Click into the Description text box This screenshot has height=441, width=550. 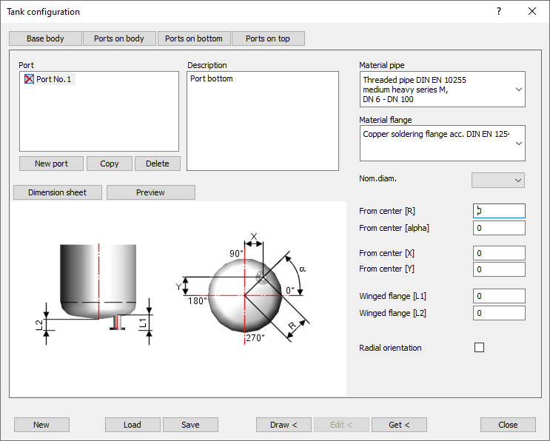click(263, 121)
